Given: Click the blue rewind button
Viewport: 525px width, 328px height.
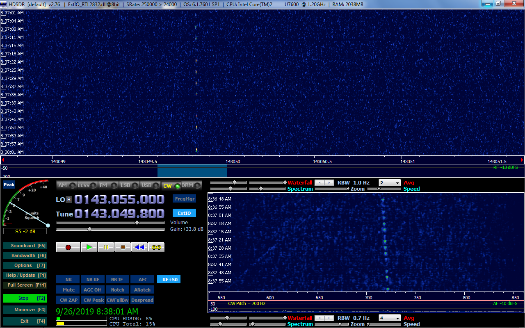Looking at the screenshot, I should (139, 247).
